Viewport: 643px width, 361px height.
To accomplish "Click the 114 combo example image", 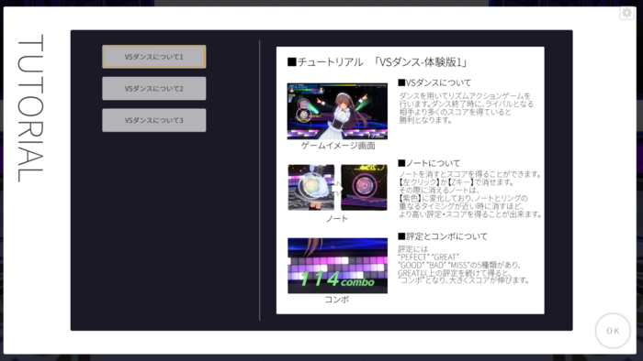I will [337, 266].
